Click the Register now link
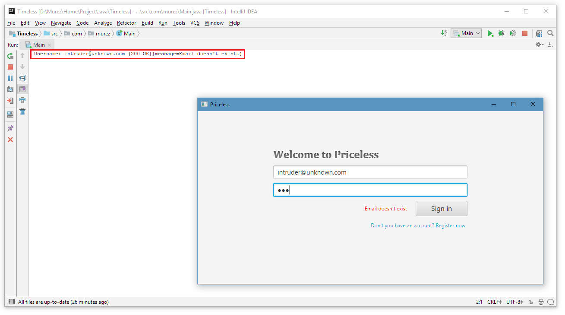565x315 pixels. click(451, 226)
